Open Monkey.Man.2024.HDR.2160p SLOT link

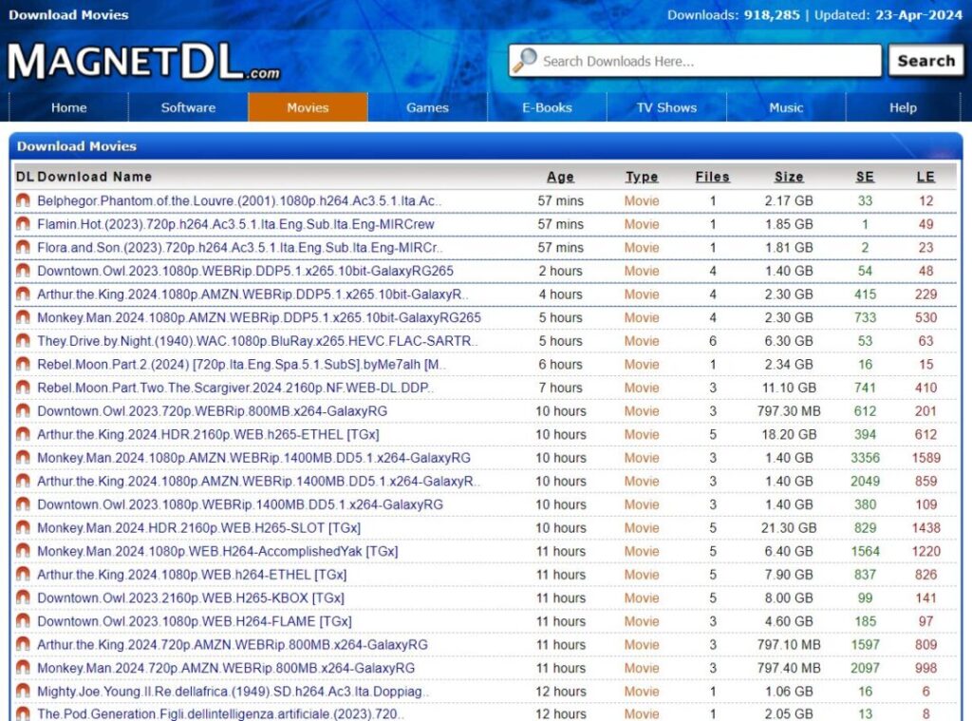[x=199, y=528]
